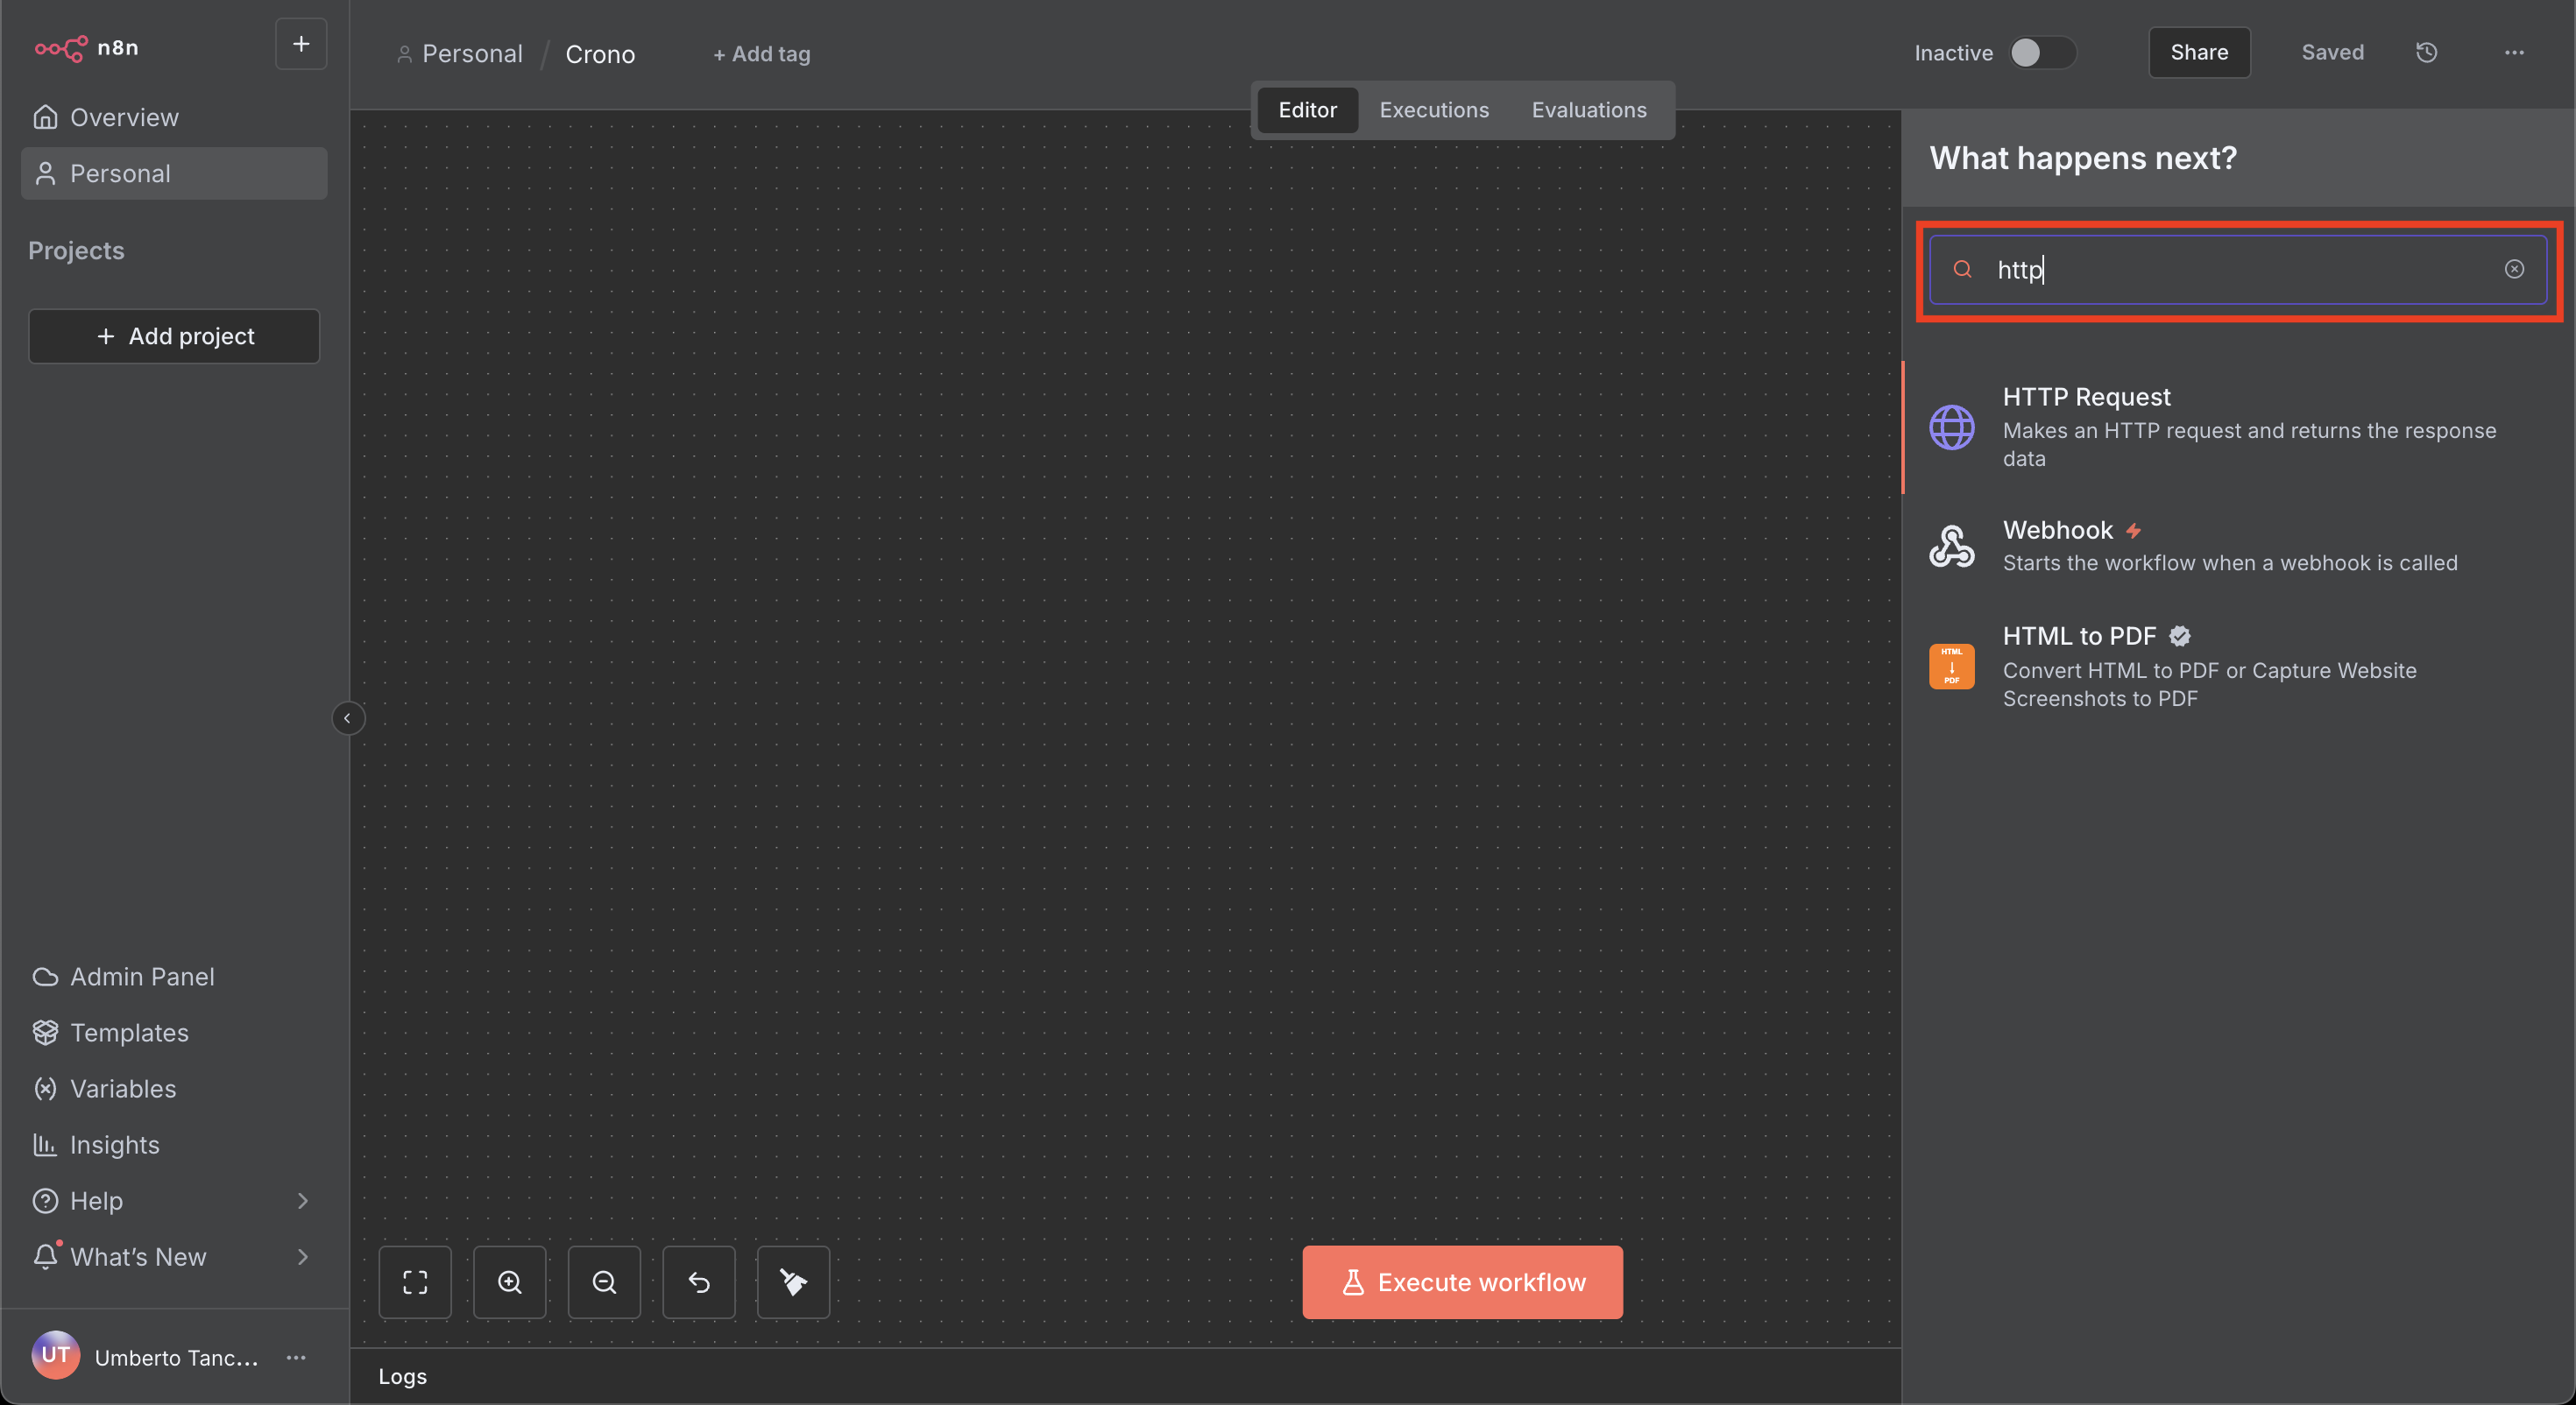Click the zoom to fit canvas icon
2576x1405 pixels.
415,1282
